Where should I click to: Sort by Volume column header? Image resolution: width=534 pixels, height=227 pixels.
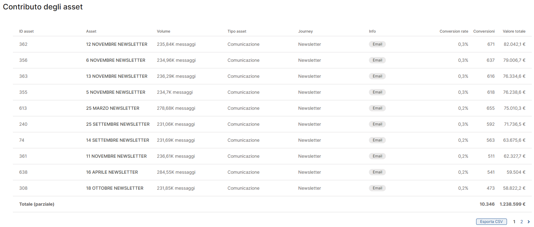tap(164, 31)
